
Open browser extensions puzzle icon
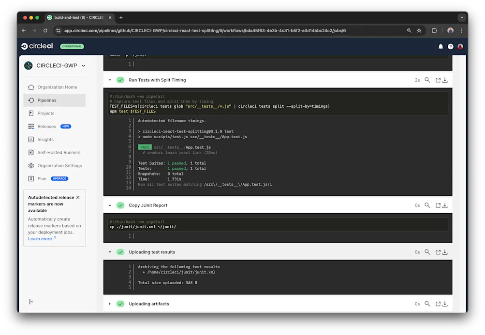click(434, 30)
